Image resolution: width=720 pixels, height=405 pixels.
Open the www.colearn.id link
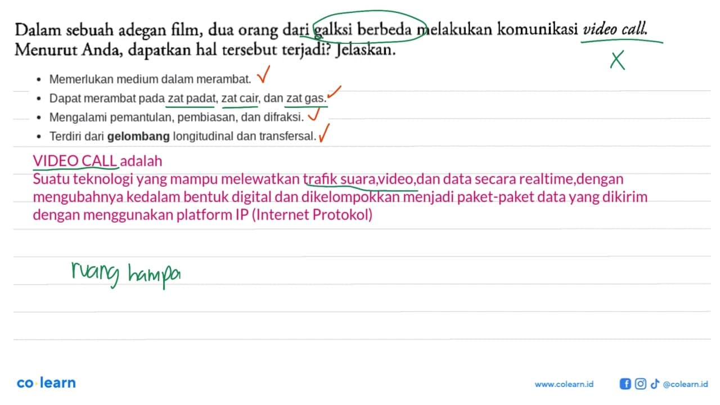564,384
